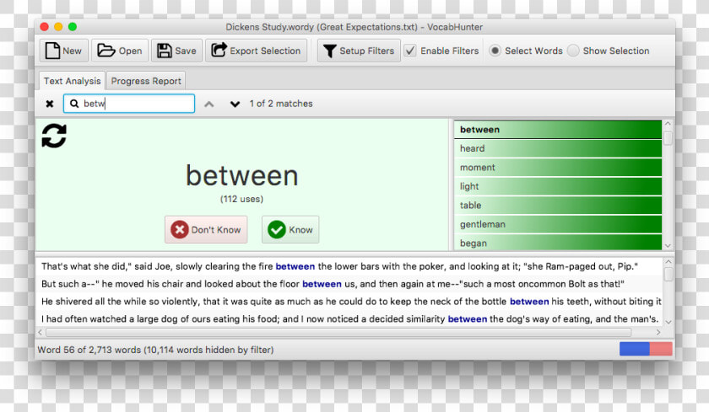709x412 pixels.
Task: Click the sentence starting 'But such a--'
Action: coord(349,284)
